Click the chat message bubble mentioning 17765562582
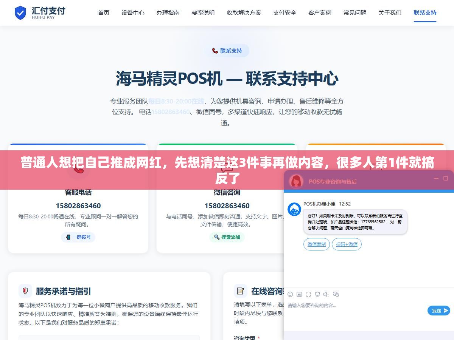 click(355, 222)
